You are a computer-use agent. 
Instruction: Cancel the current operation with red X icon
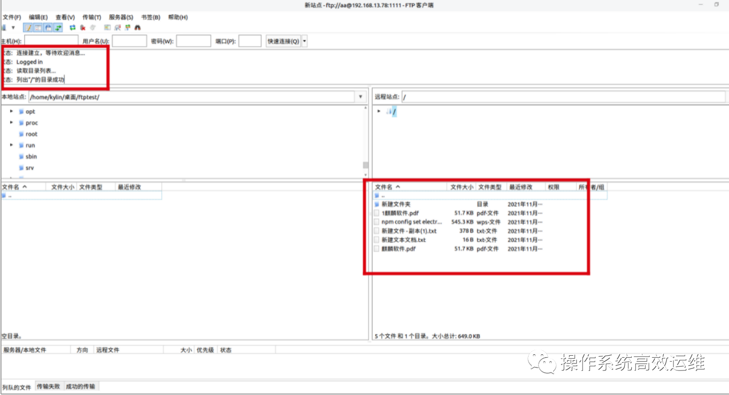(83, 28)
